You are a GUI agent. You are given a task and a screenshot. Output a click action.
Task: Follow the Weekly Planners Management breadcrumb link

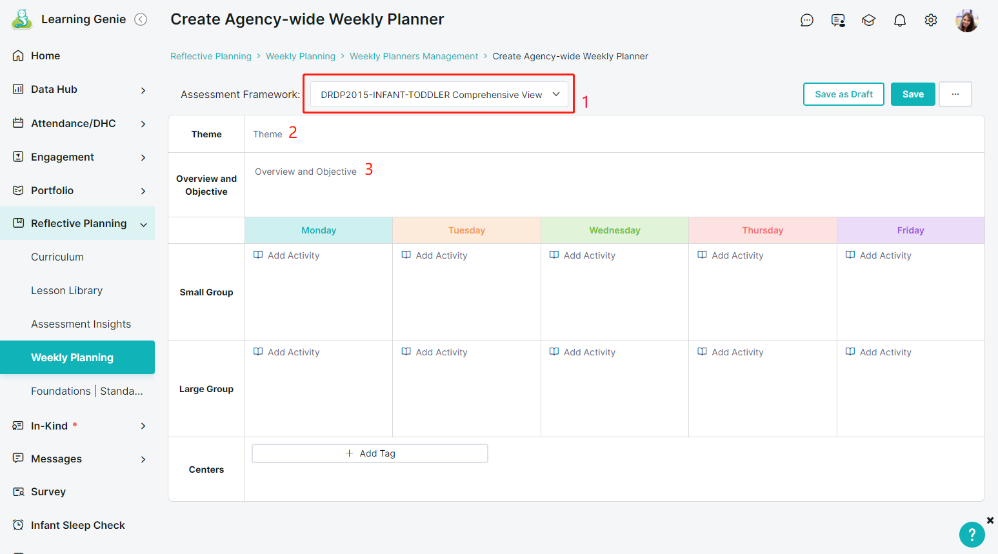point(414,56)
